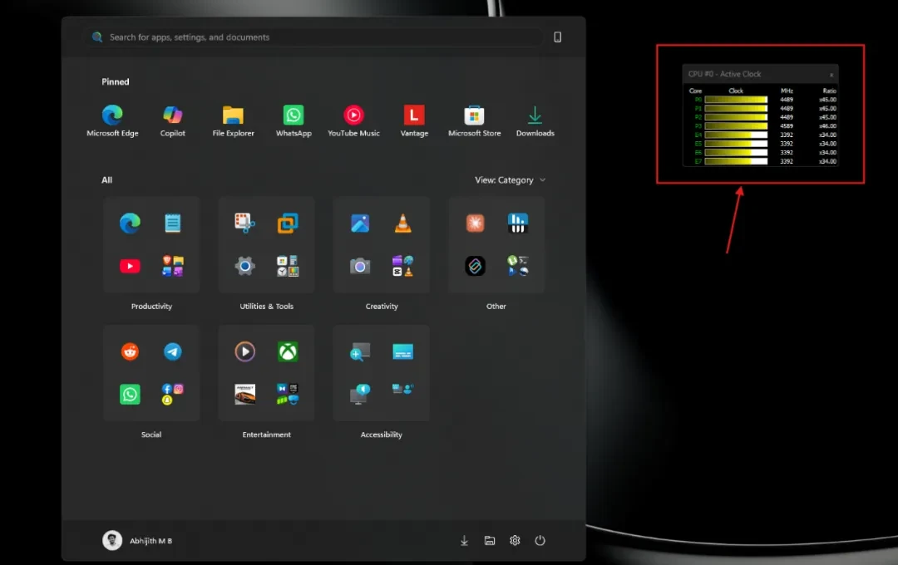Launch YouTube icon in Productivity category
The image size is (898, 565).
tap(130, 266)
